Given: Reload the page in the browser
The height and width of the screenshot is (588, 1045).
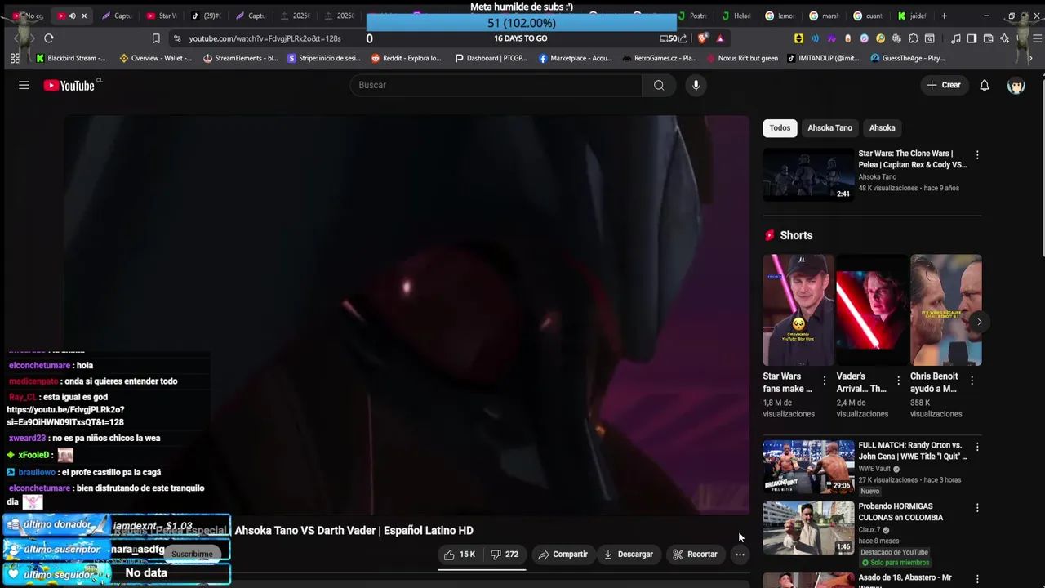Looking at the screenshot, I should [49, 38].
